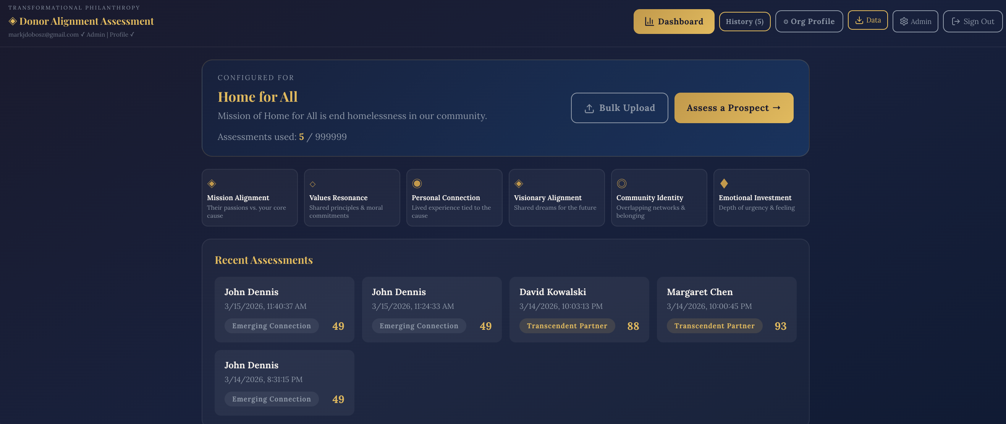Click the upload icon inside Bulk Upload
This screenshot has height=424, width=1006.
coord(589,108)
